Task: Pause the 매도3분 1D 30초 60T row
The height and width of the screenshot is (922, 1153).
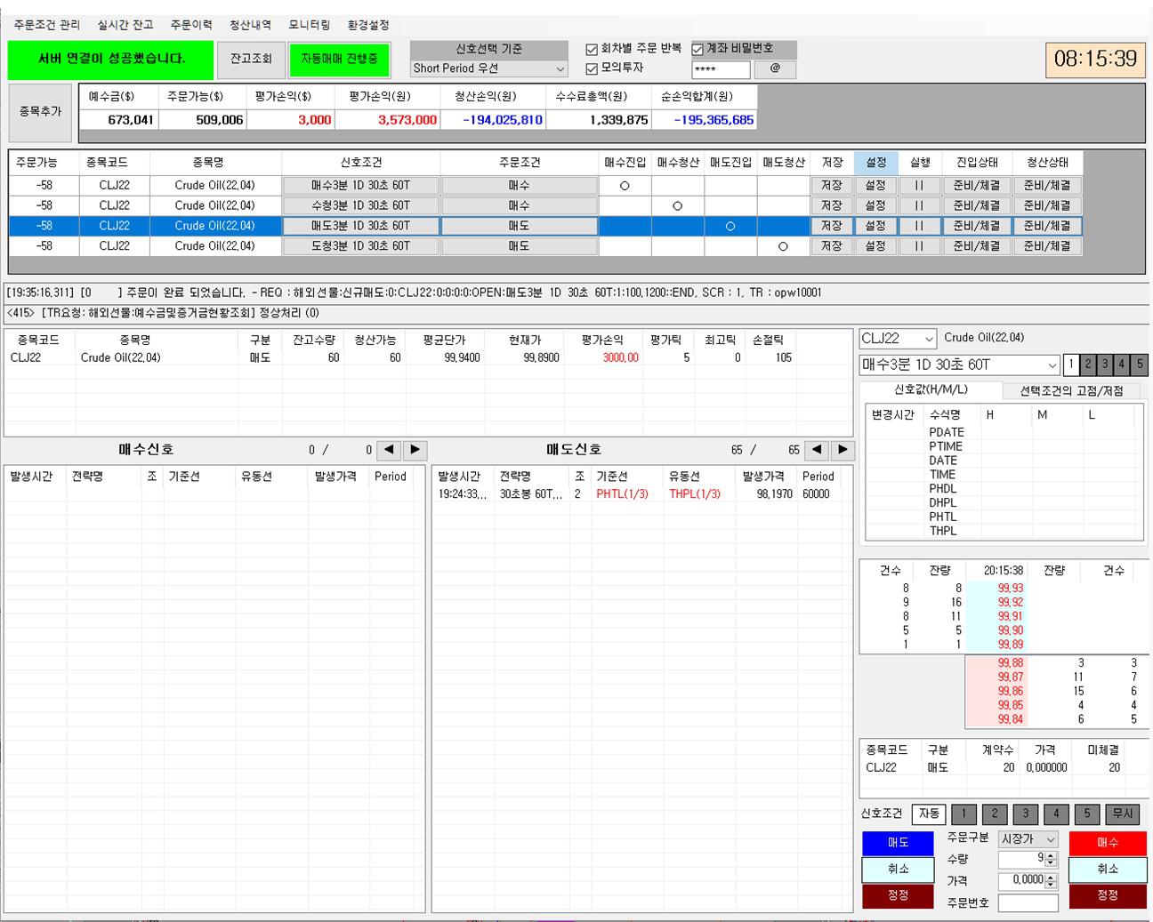Action: [919, 226]
